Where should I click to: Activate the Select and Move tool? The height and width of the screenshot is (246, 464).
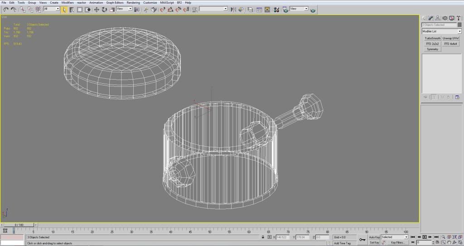click(x=97, y=9)
